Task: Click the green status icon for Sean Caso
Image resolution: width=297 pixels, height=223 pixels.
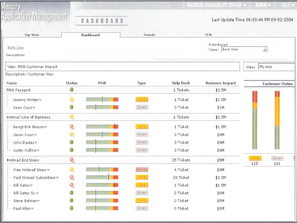Action: click(x=72, y=107)
